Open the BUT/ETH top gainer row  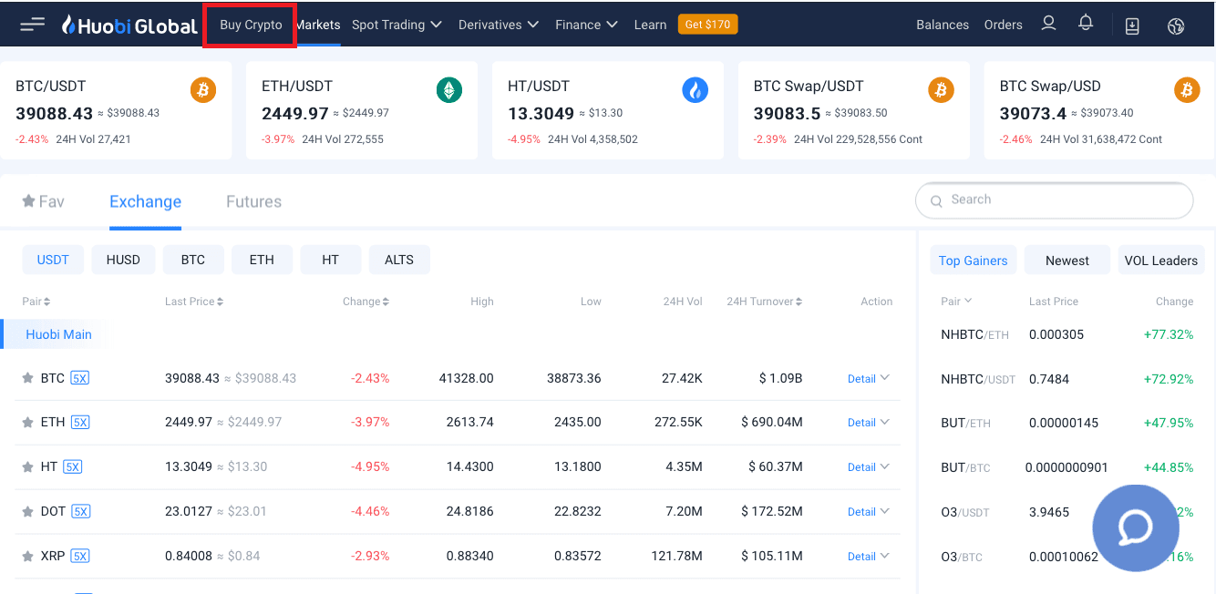[1067, 423]
